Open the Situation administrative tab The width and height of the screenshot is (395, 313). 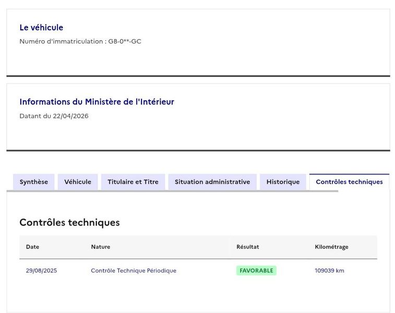pos(212,182)
